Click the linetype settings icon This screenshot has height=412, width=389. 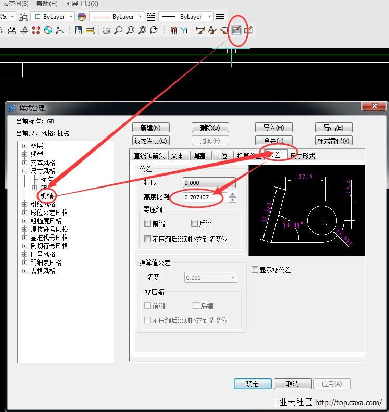click(x=151, y=17)
